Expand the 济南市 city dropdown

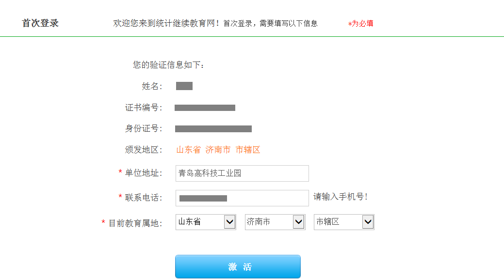tap(275, 222)
